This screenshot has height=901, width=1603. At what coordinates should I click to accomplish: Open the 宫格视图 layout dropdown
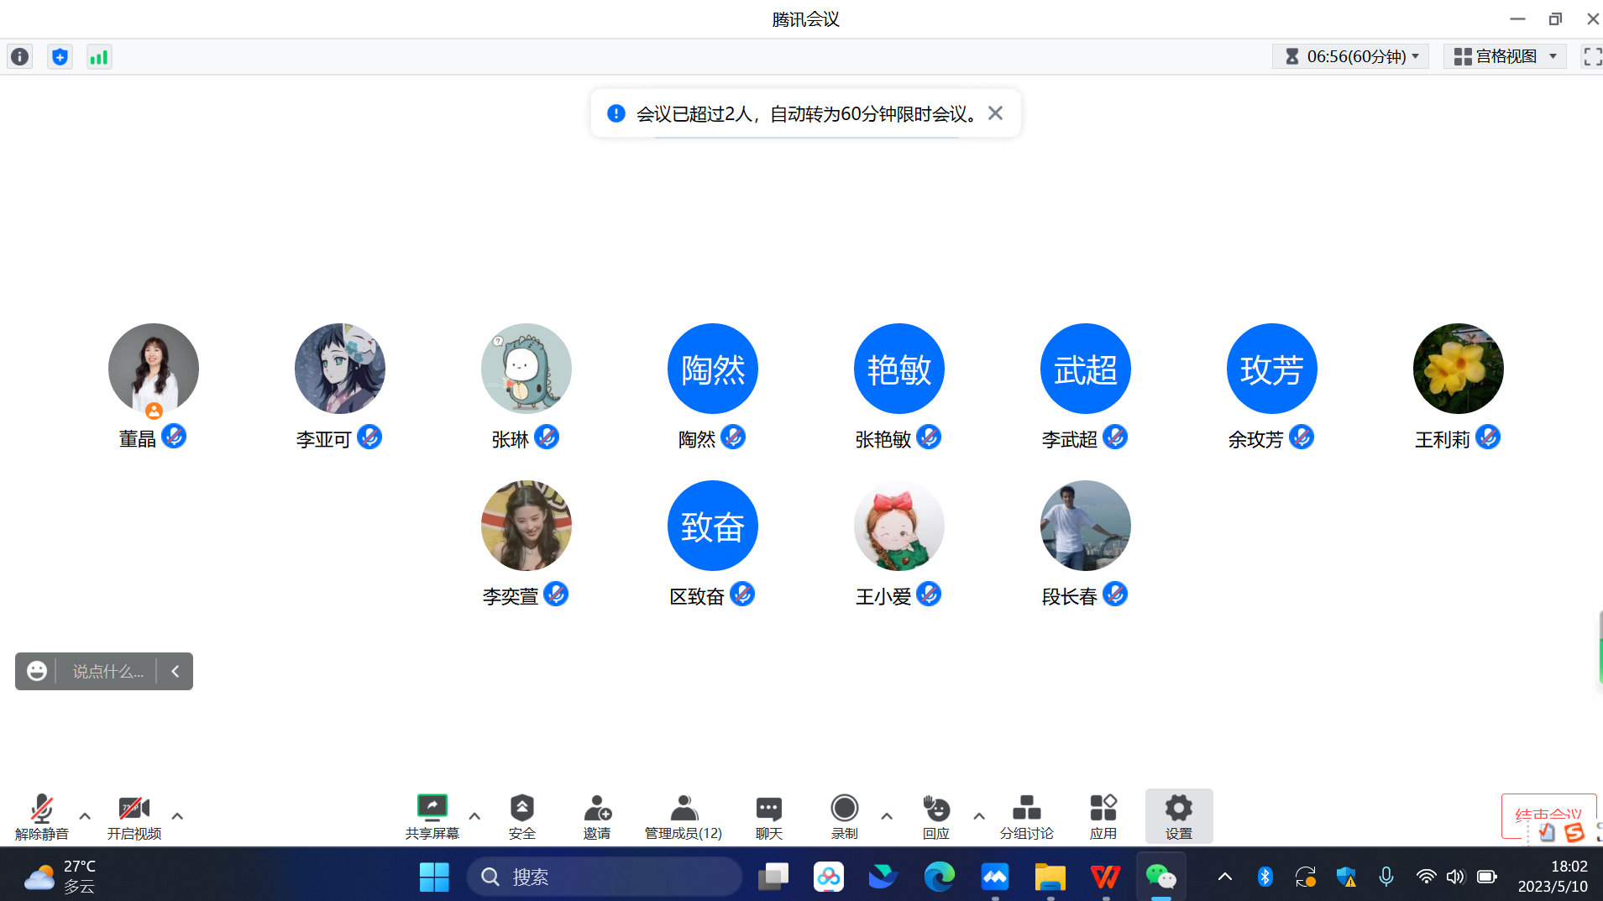coord(1505,57)
